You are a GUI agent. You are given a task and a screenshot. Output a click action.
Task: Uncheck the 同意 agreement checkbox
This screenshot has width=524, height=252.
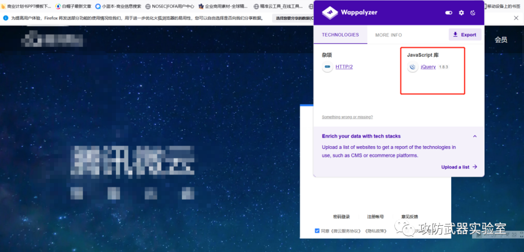click(317, 231)
